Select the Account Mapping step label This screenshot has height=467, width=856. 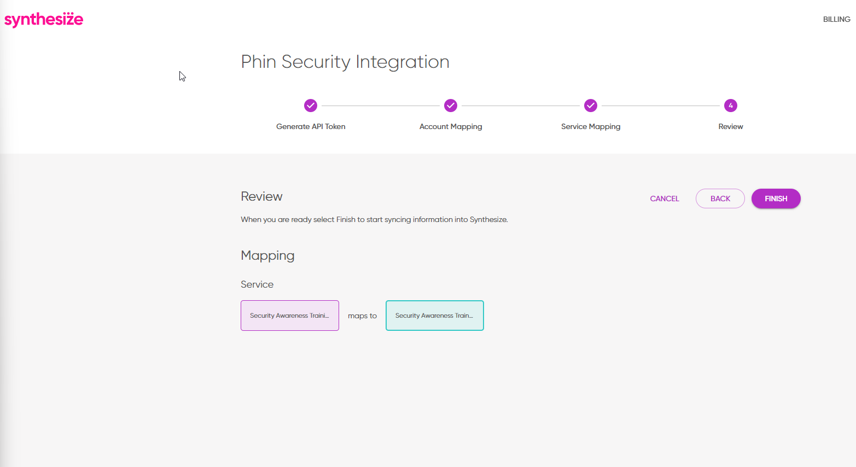(x=451, y=126)
